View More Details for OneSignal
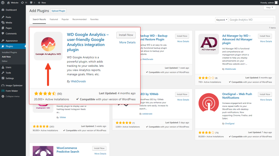279x156 pixels. (x=266, y=100)
